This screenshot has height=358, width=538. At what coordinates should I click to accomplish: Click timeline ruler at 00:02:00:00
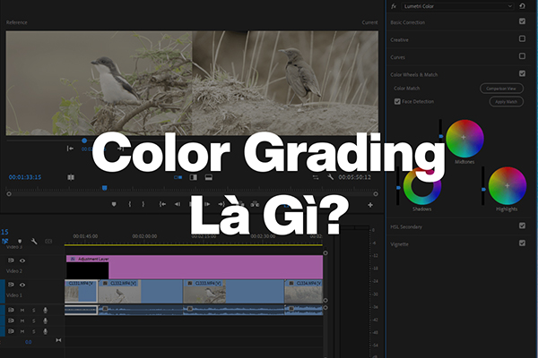pyautogui.click(x=144, y=236)
